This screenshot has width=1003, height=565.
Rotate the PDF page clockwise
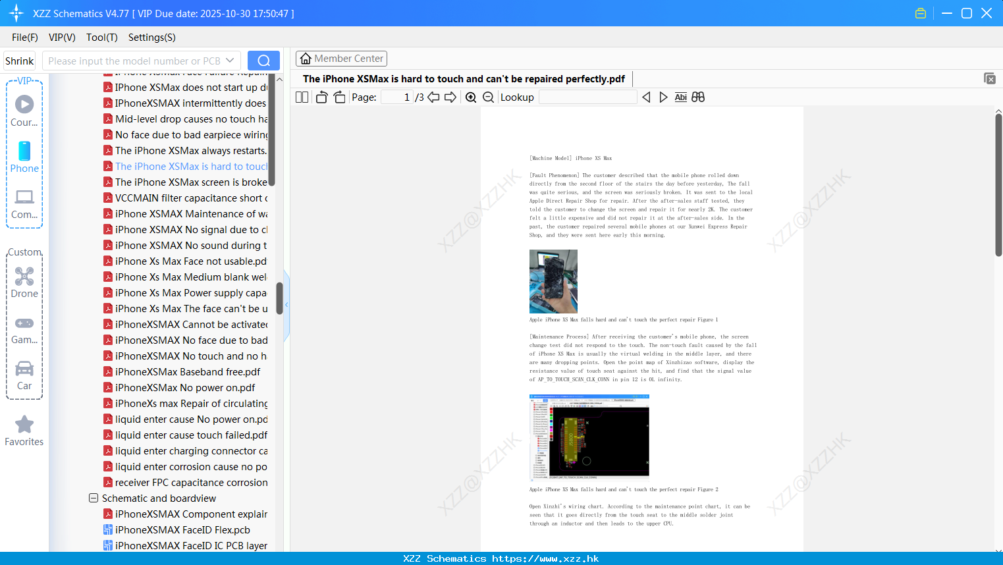pyautogui.click(x=339, y=97)
